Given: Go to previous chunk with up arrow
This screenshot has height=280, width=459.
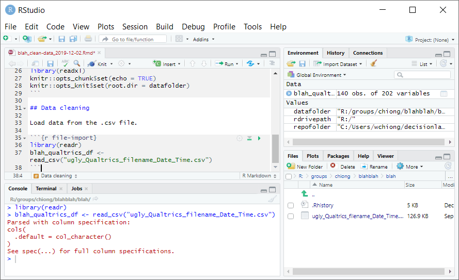Looking at the screenshot, I should 192,63.
